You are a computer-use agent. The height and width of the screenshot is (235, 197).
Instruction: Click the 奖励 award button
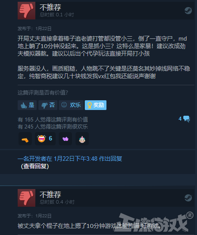point(95,105)
